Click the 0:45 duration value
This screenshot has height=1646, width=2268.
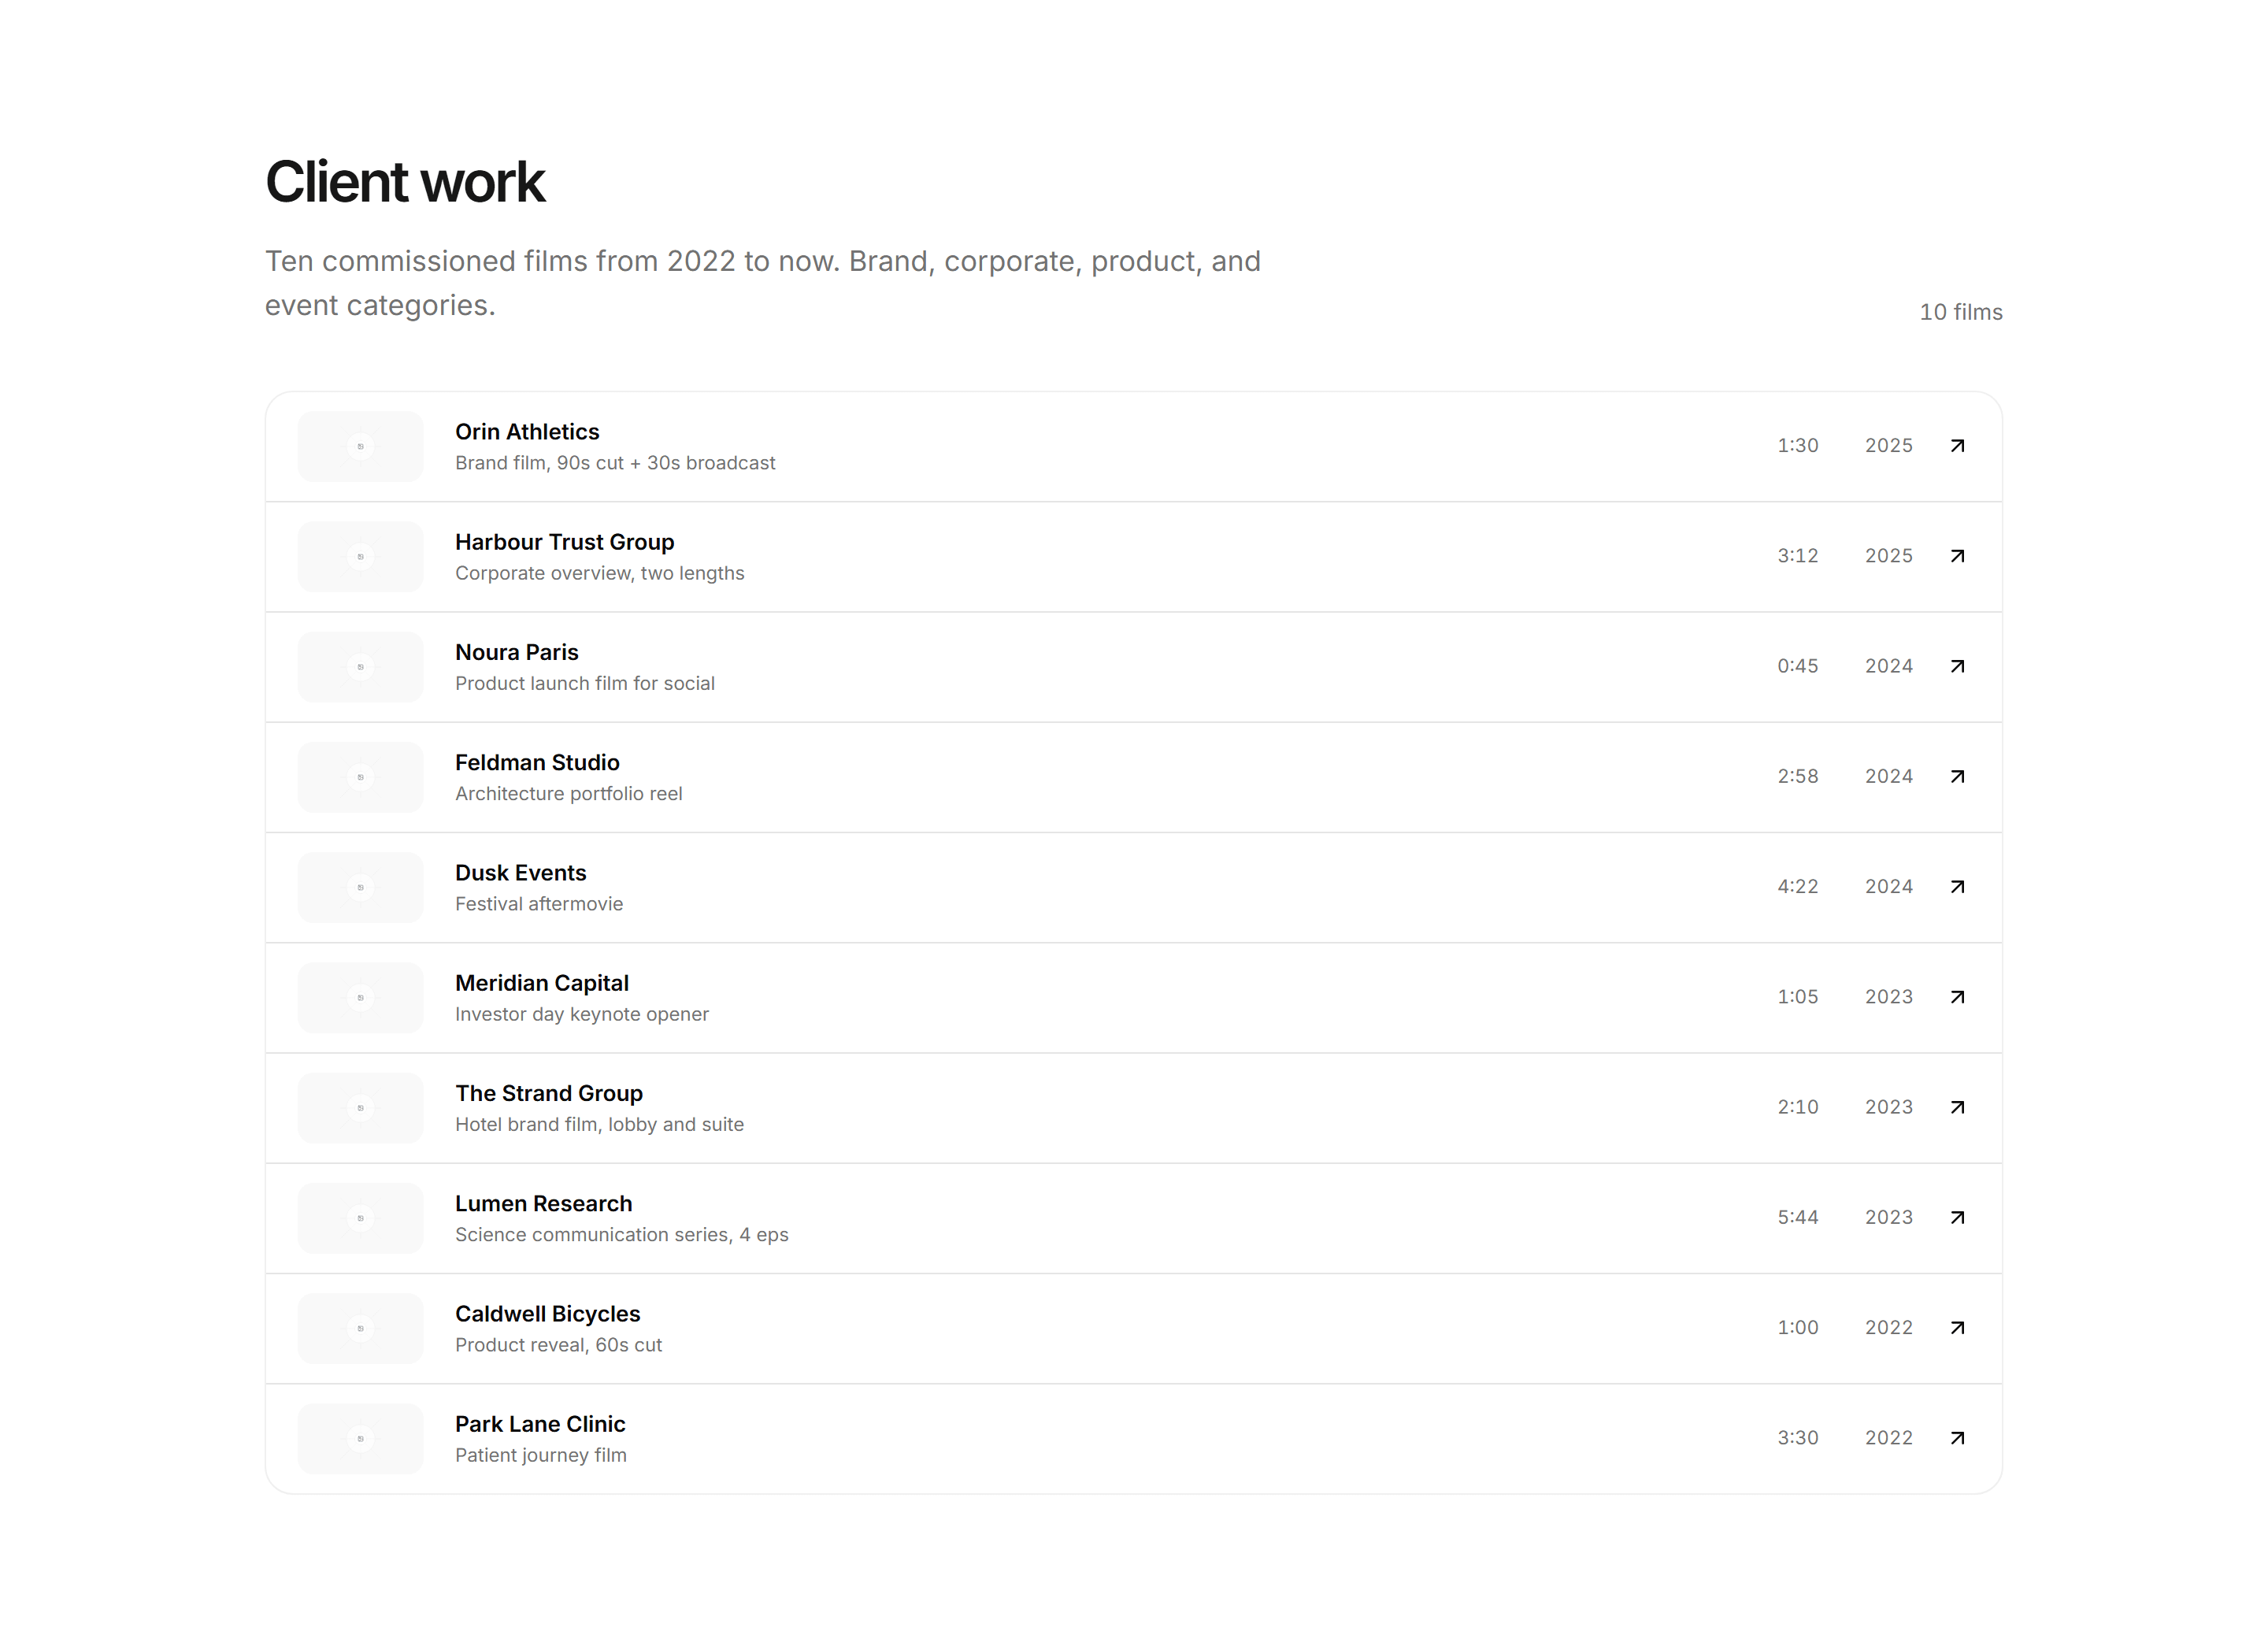1797,666
